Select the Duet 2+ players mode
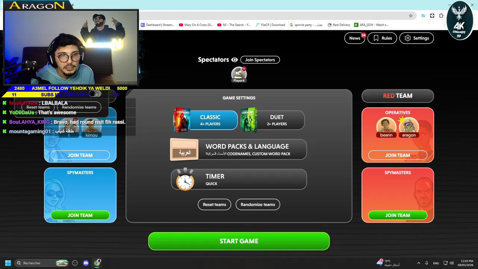The height and width of the screenshot is (269, 478). pyautogui.click(x=273, y=120)
